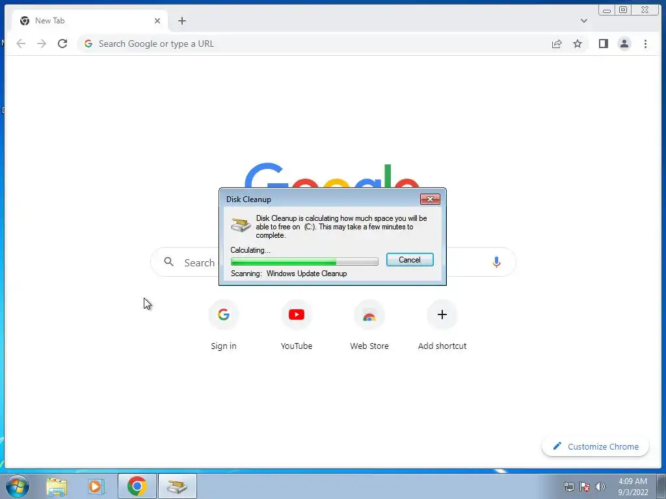The width and height of the screenshot is (666, 499).
Task: Open the taskbar clock showing 4:09 AM
Action: point(633,487)
